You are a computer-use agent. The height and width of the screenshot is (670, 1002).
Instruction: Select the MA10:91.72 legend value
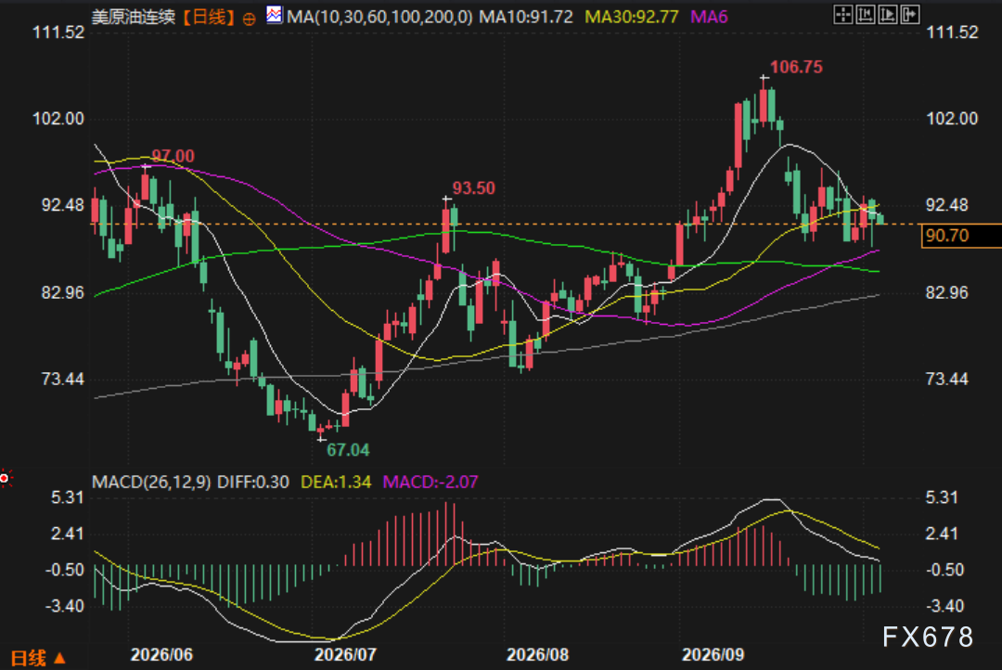(x=526, y=17)
